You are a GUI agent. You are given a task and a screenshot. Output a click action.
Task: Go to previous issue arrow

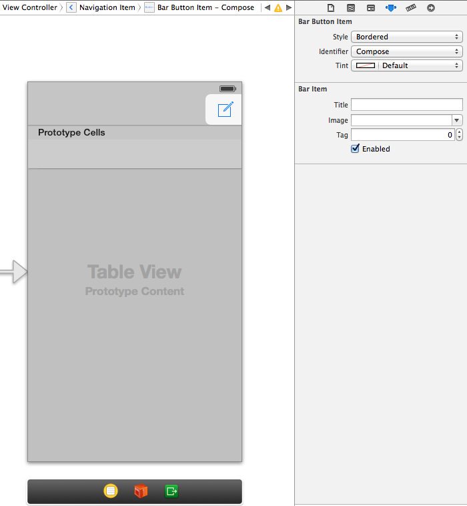pyautogui.click(x=268, y=7)
